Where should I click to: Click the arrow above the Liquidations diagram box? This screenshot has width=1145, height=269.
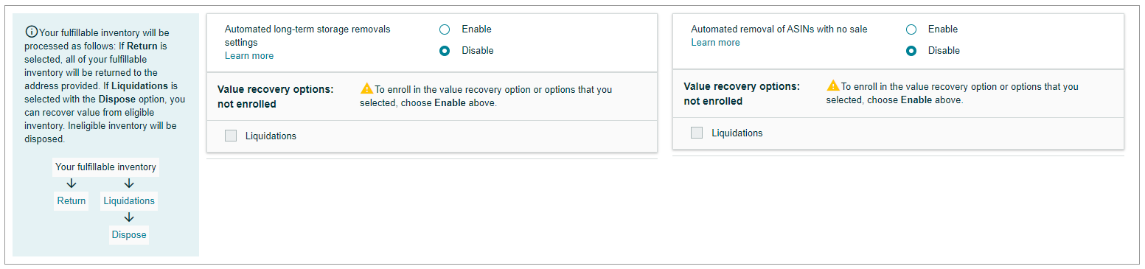click(x=129, y=184)
